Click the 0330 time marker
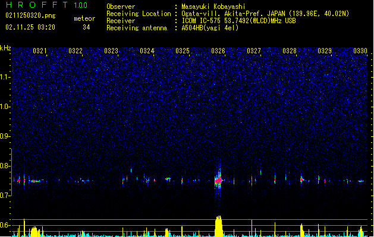Screen dimensions: 374x237 [x=360, y=51]
